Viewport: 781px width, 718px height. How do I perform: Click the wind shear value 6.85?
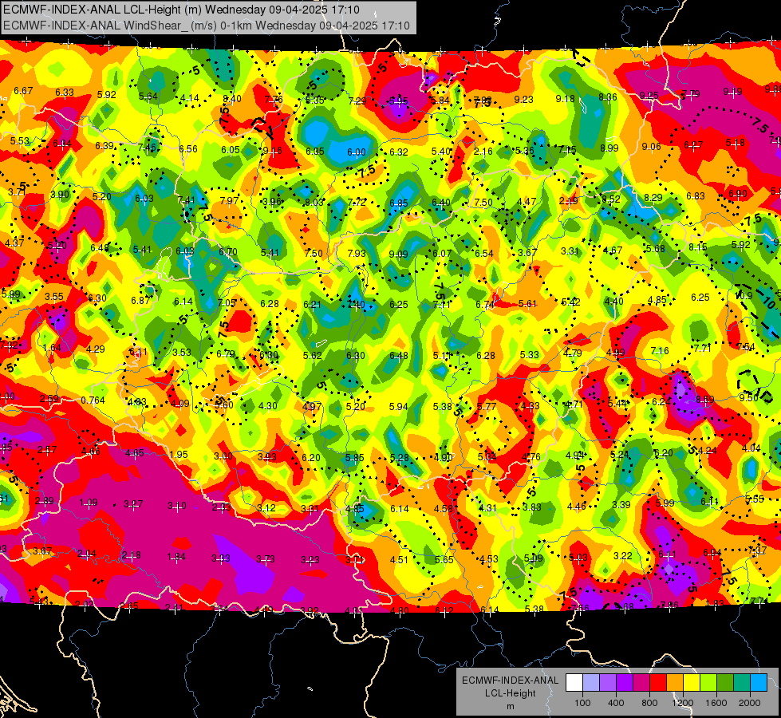tap(398, 203)
